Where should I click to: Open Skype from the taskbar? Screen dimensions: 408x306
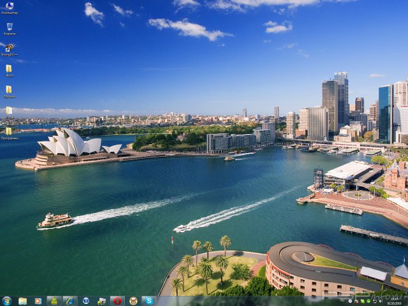pos(149,300)
